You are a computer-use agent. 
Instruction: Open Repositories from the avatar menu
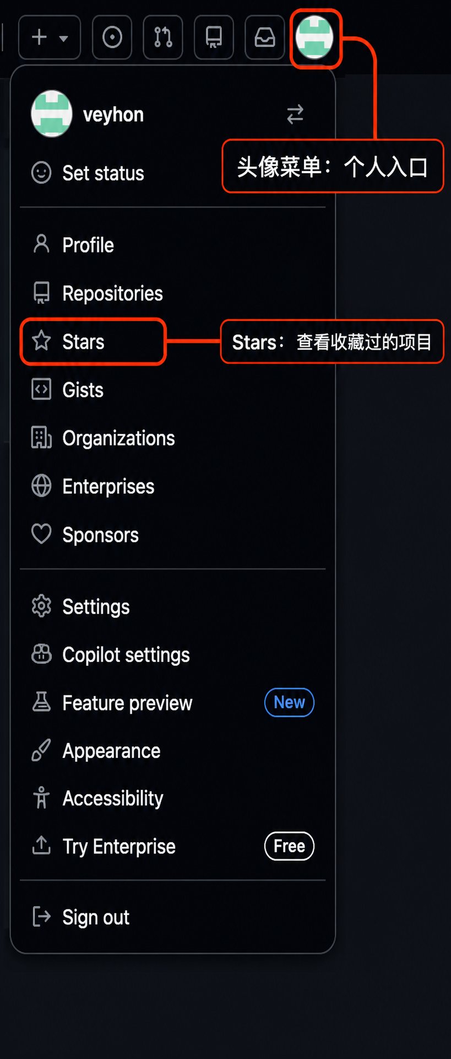(x=173, y=293)
